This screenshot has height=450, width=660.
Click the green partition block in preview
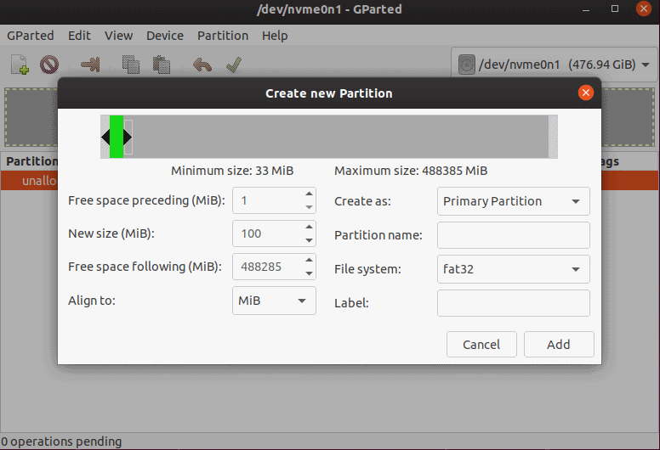click(117, 137)
